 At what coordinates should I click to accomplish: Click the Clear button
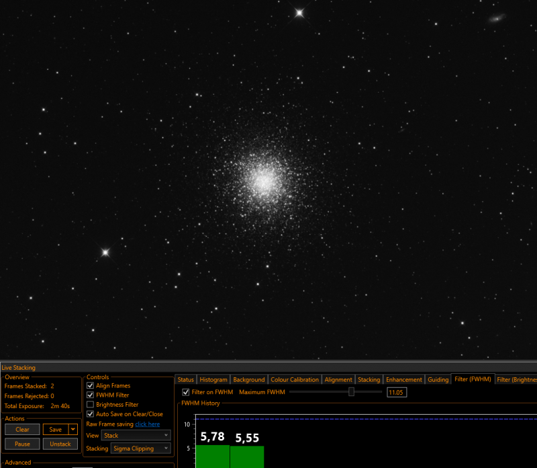point(22,429)
